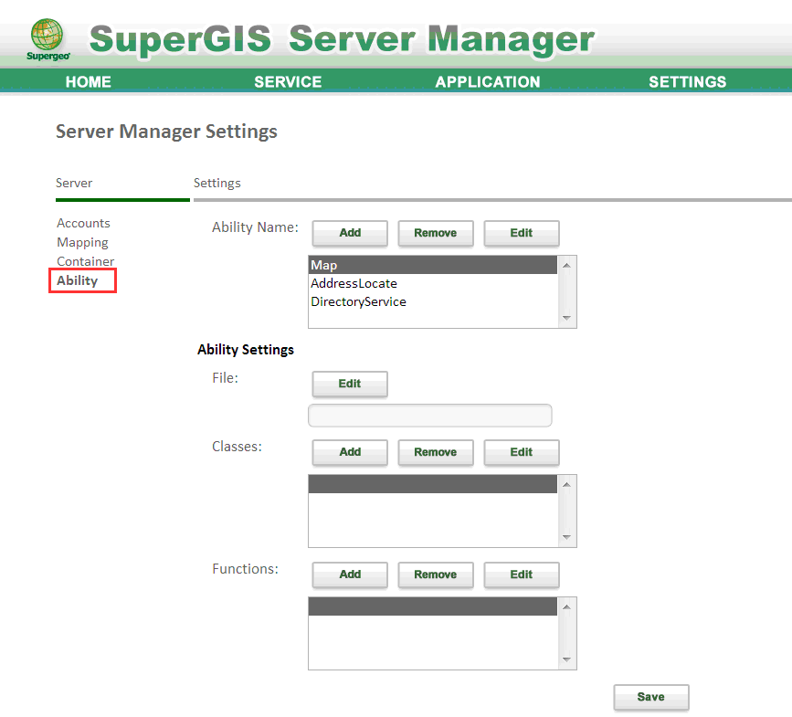Viewport: 792px width, 717px height.
Task: Select AddressLocate in the ability list
Action: [x=354, y=283]
